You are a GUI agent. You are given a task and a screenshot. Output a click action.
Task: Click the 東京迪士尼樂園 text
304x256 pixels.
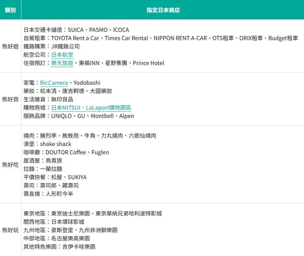pos(71,213)
